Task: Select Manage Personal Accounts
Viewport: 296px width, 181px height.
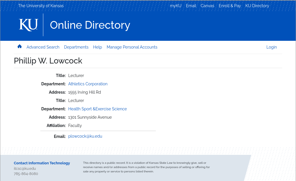Action: [132, 47]
